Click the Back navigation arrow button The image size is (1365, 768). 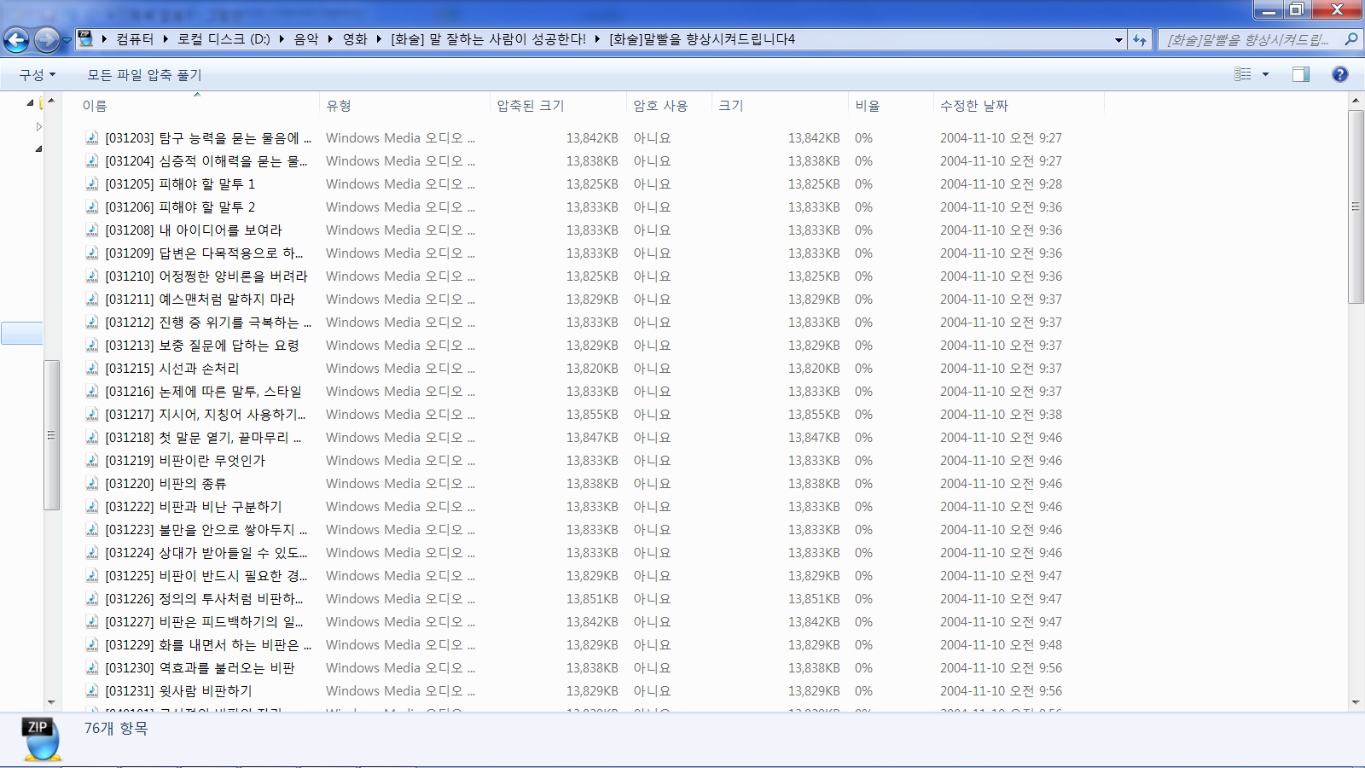[16, 39]
